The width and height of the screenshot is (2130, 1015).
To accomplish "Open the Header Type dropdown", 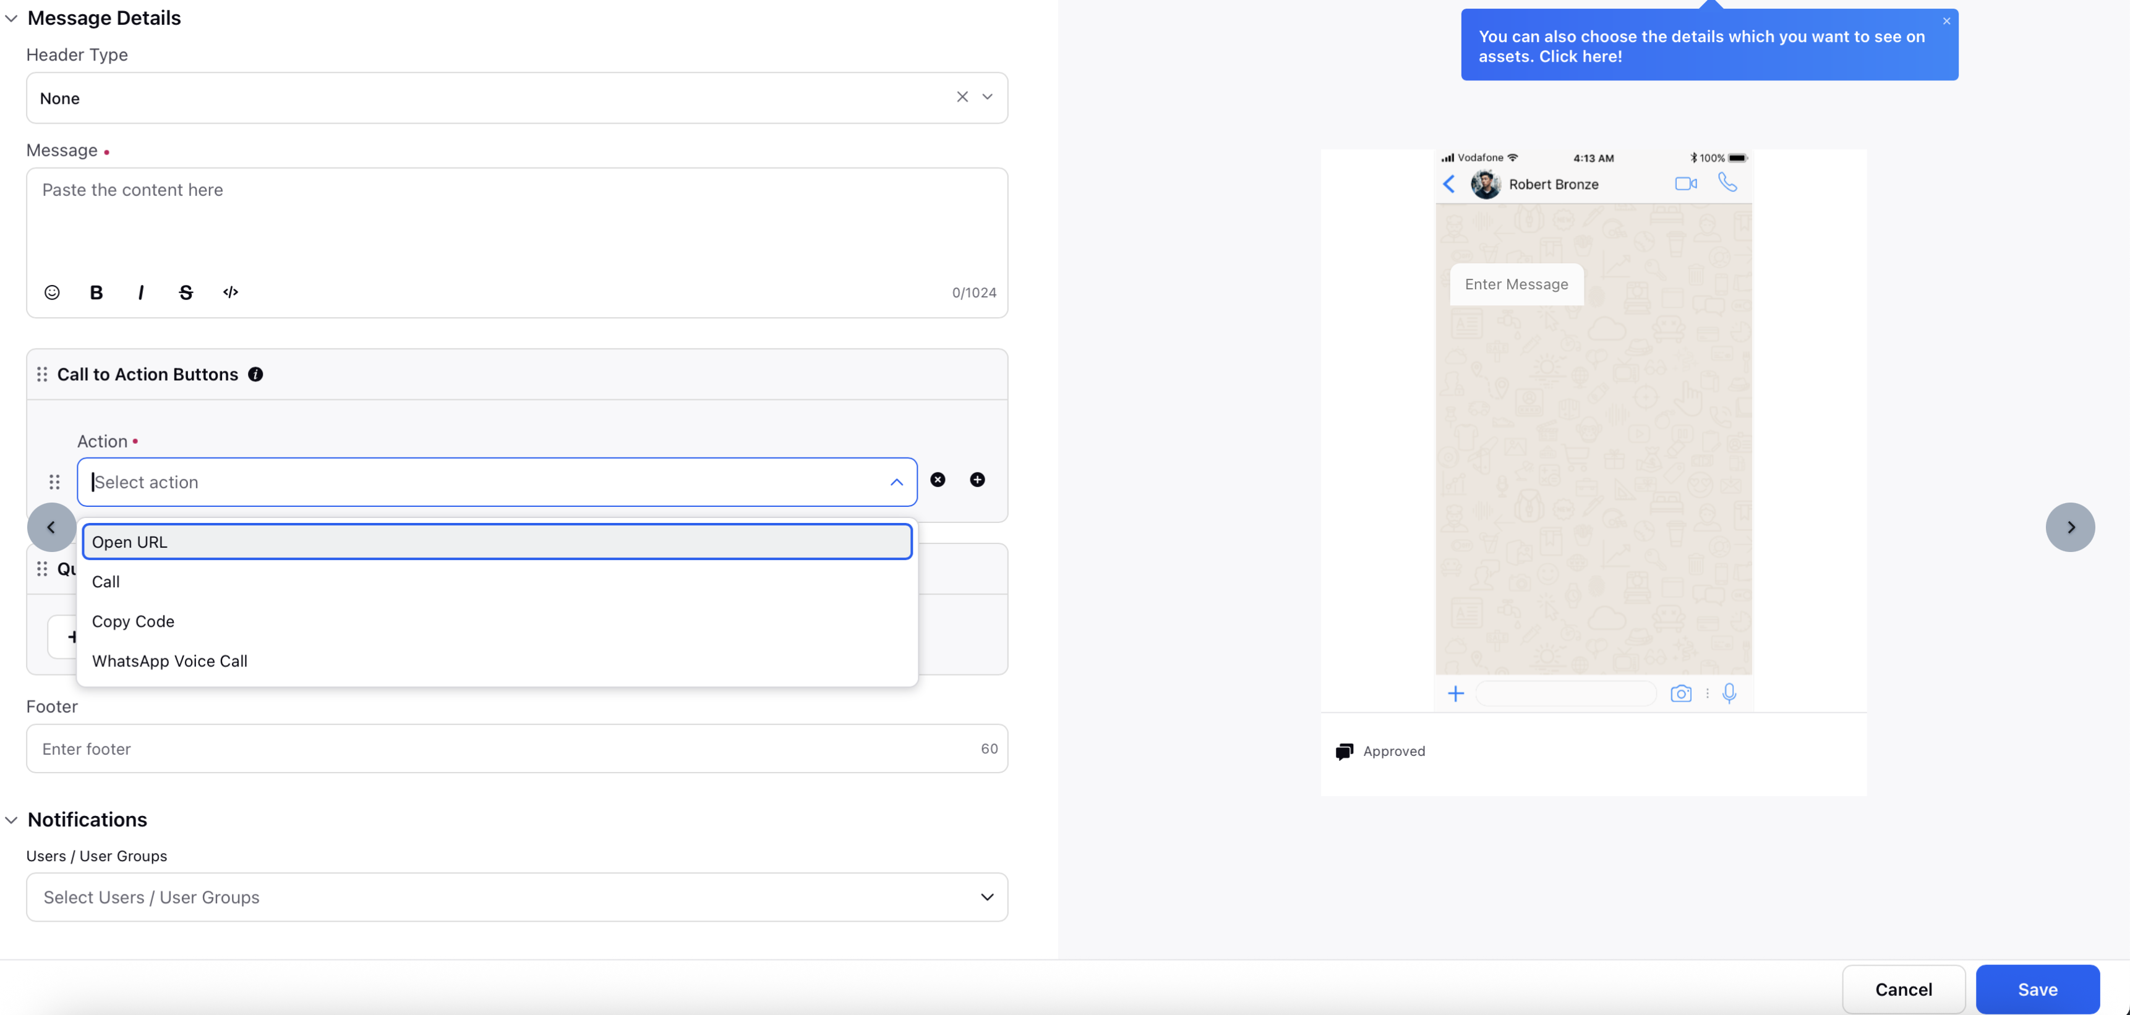I will click(x=987, y=98).
